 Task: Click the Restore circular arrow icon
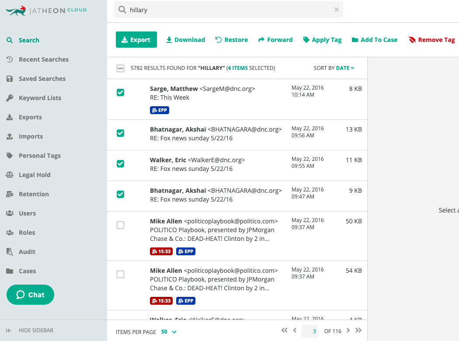coord(219,40)
